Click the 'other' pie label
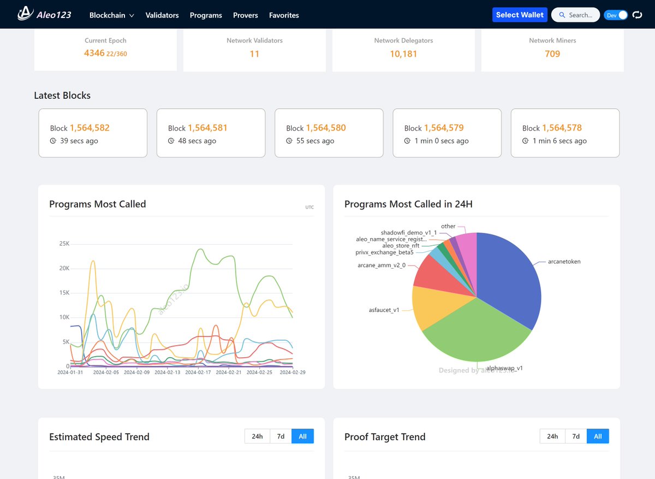 [448, 226]
